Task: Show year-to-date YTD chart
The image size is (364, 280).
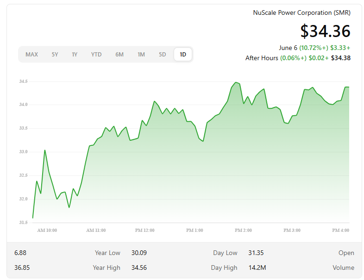Action: (96, 55)
